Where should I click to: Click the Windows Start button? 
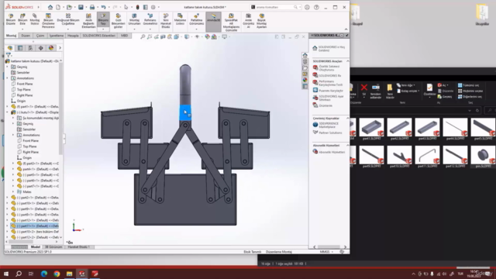6,274
